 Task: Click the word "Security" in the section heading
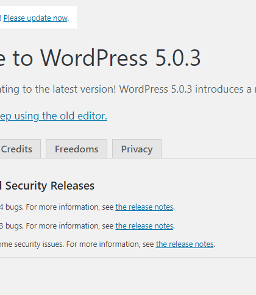pos(26,186)
